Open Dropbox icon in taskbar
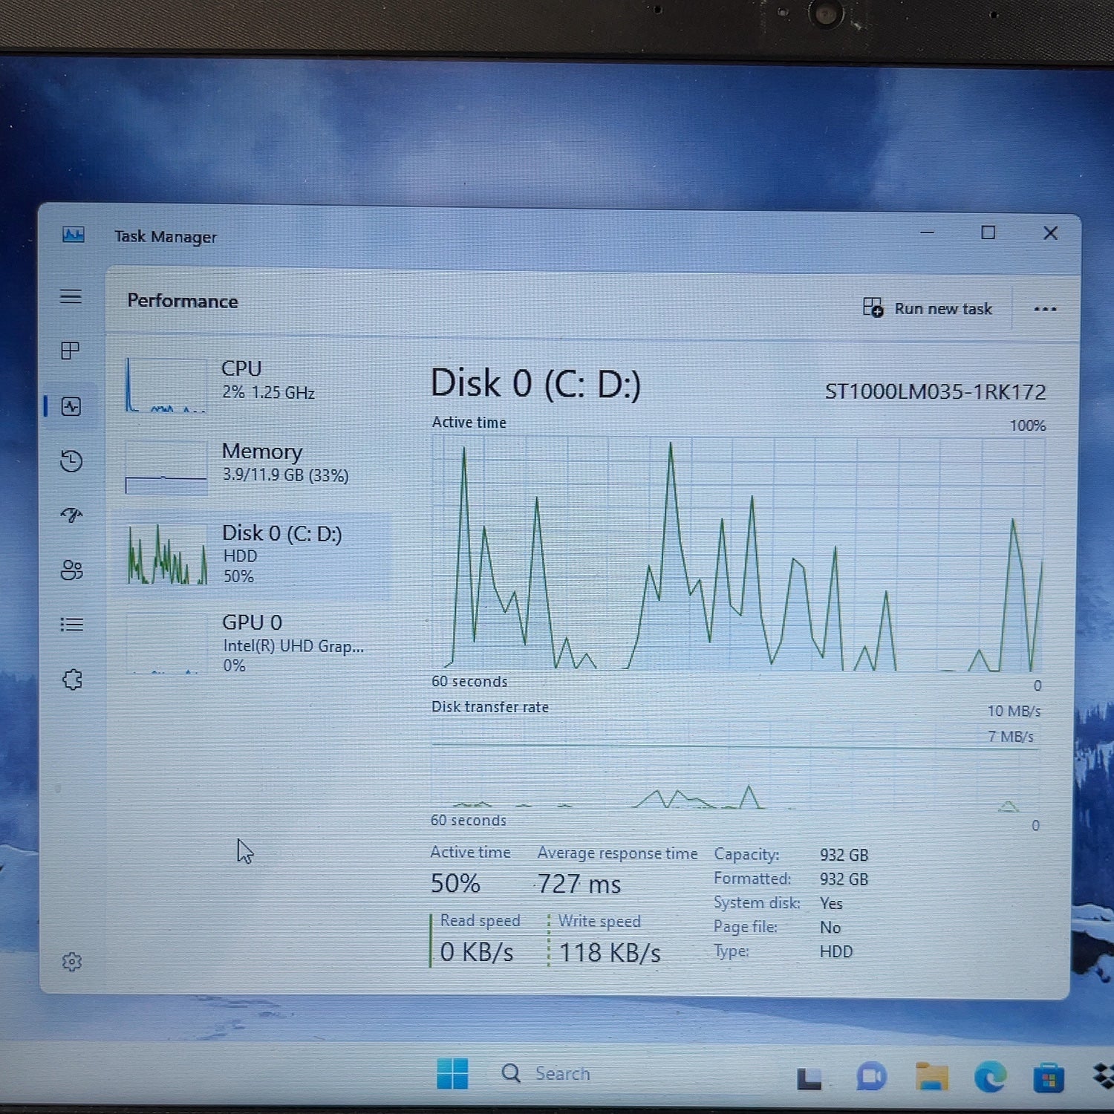1114x1114 pixels. click(1103, 1075)
